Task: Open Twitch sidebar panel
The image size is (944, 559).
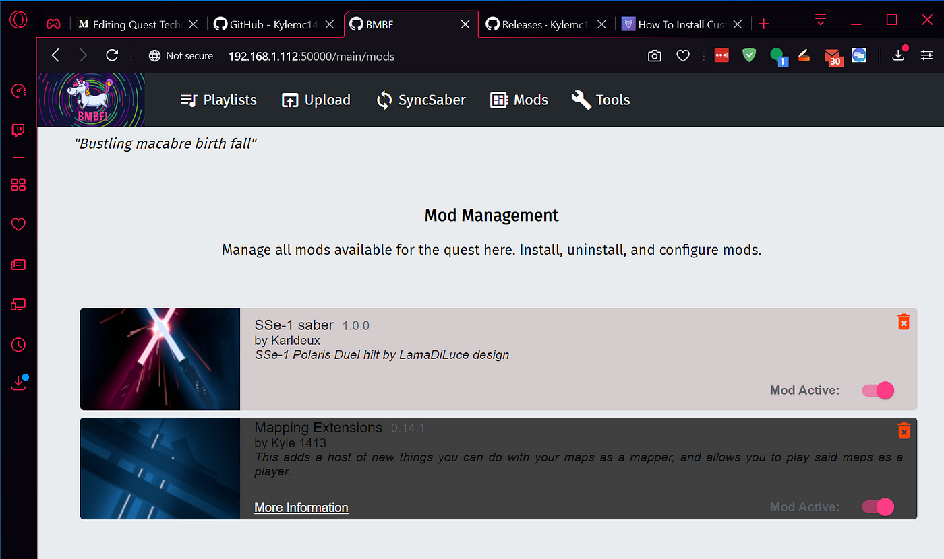Action: click(18, 130)
